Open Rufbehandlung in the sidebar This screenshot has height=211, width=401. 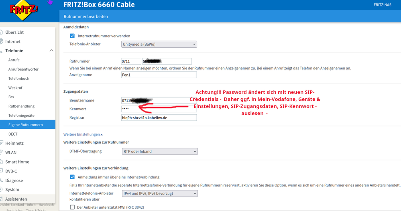point(21,106)
